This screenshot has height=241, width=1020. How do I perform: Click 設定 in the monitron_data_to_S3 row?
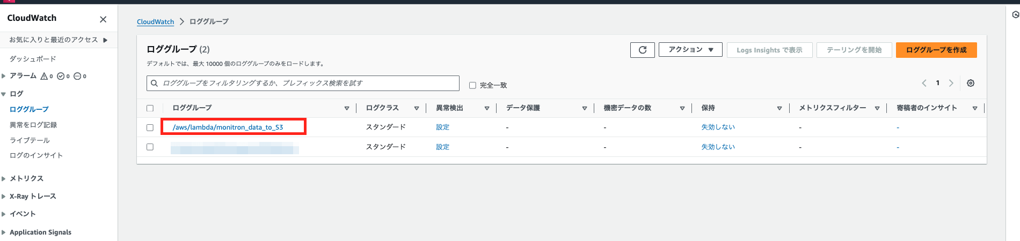tap(442, 127)
